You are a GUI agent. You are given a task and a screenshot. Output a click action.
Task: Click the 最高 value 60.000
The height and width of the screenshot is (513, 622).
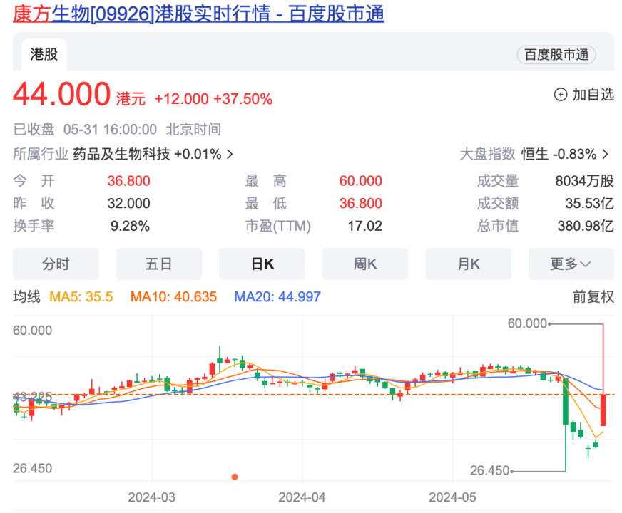(361, 181)
